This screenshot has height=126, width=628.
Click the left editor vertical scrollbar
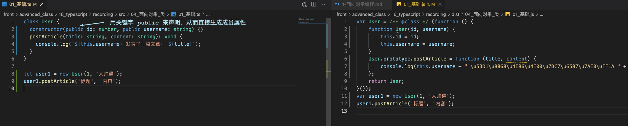click(328, 72)
